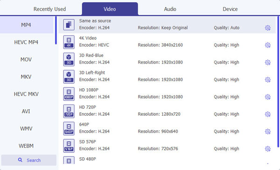
Task: Open gear settings for HD 720P
Action: pos(267,114)
